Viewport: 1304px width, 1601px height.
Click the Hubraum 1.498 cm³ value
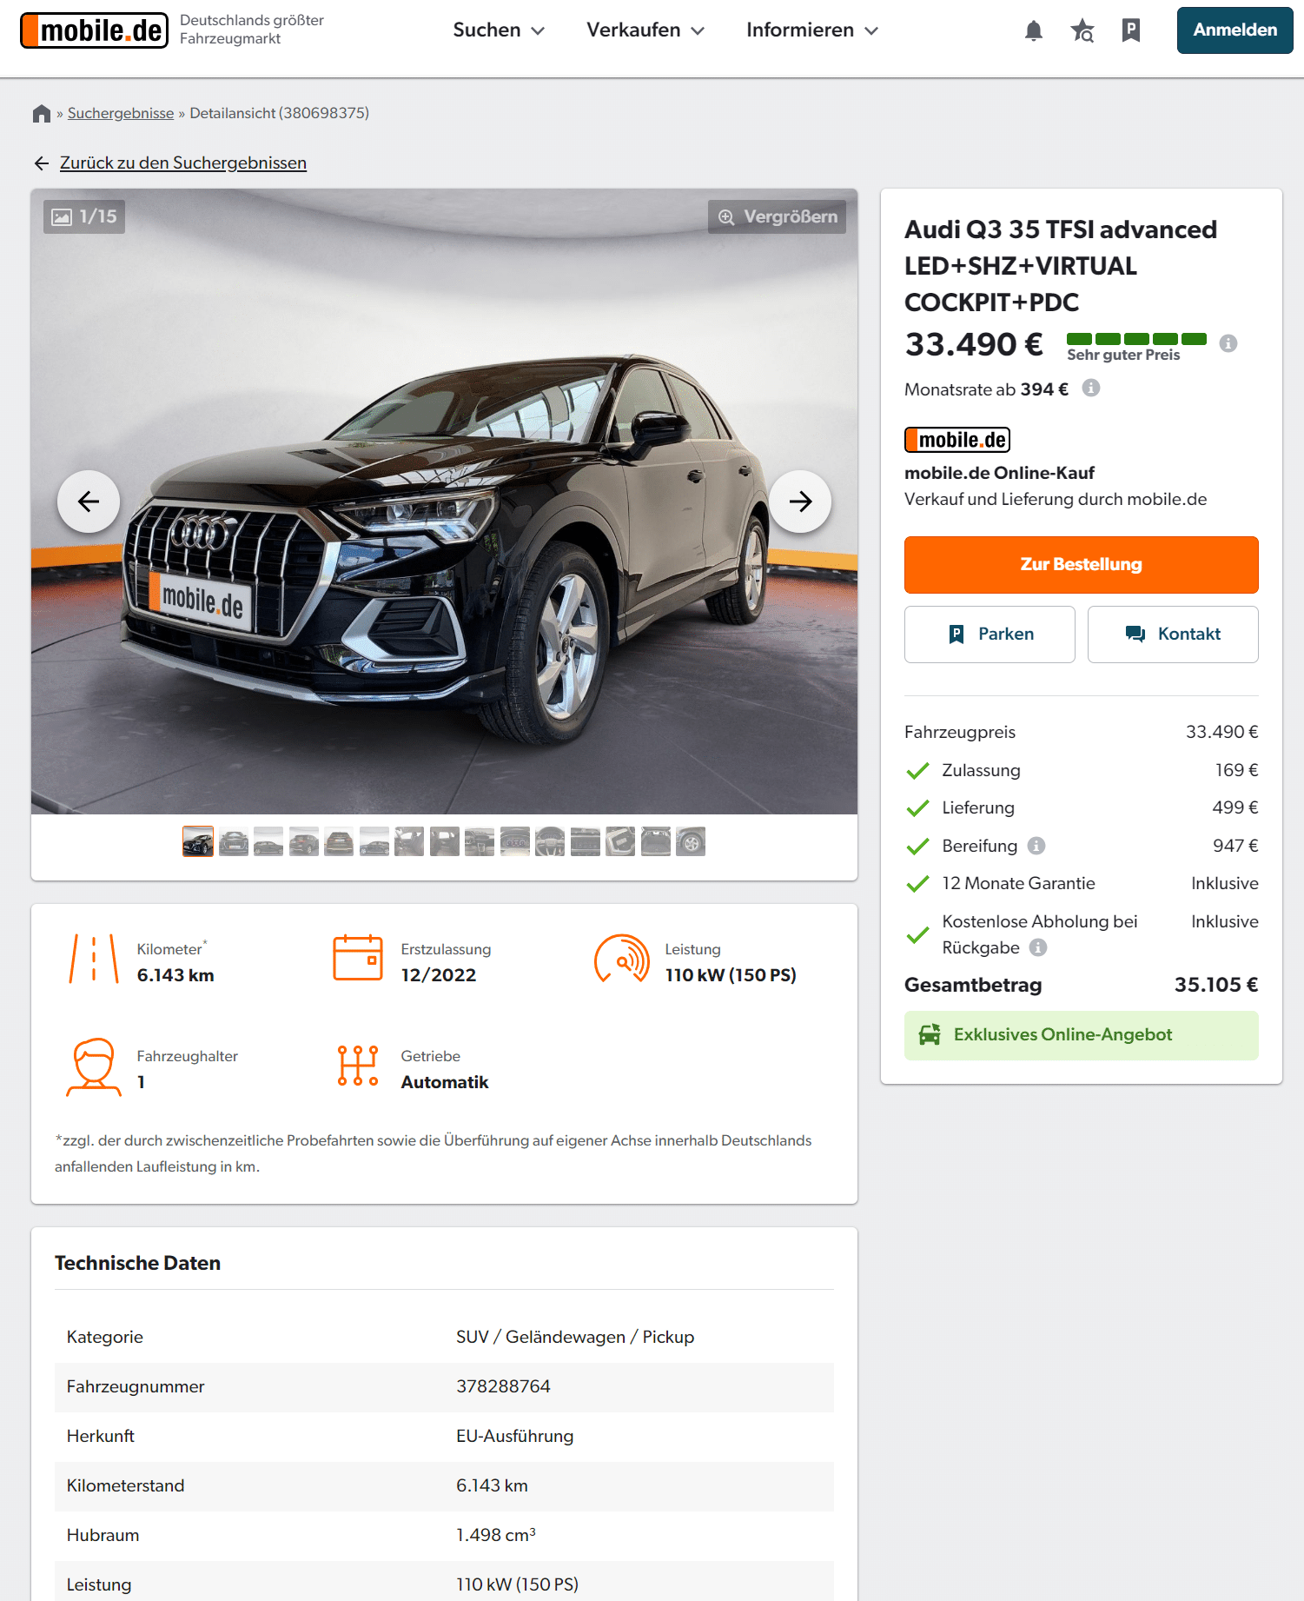coord(496,1535)
